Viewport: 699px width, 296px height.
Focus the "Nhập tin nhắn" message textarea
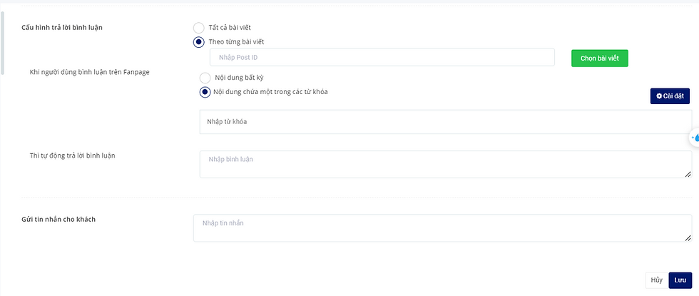tap(443, 228)
